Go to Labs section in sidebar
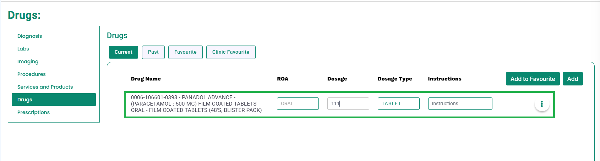 click(x=23, y=49)
